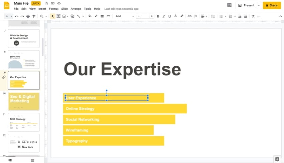This screenshot has height=163, width=284.
Task: Click the Insert link icon
Action: pos(189,16)
